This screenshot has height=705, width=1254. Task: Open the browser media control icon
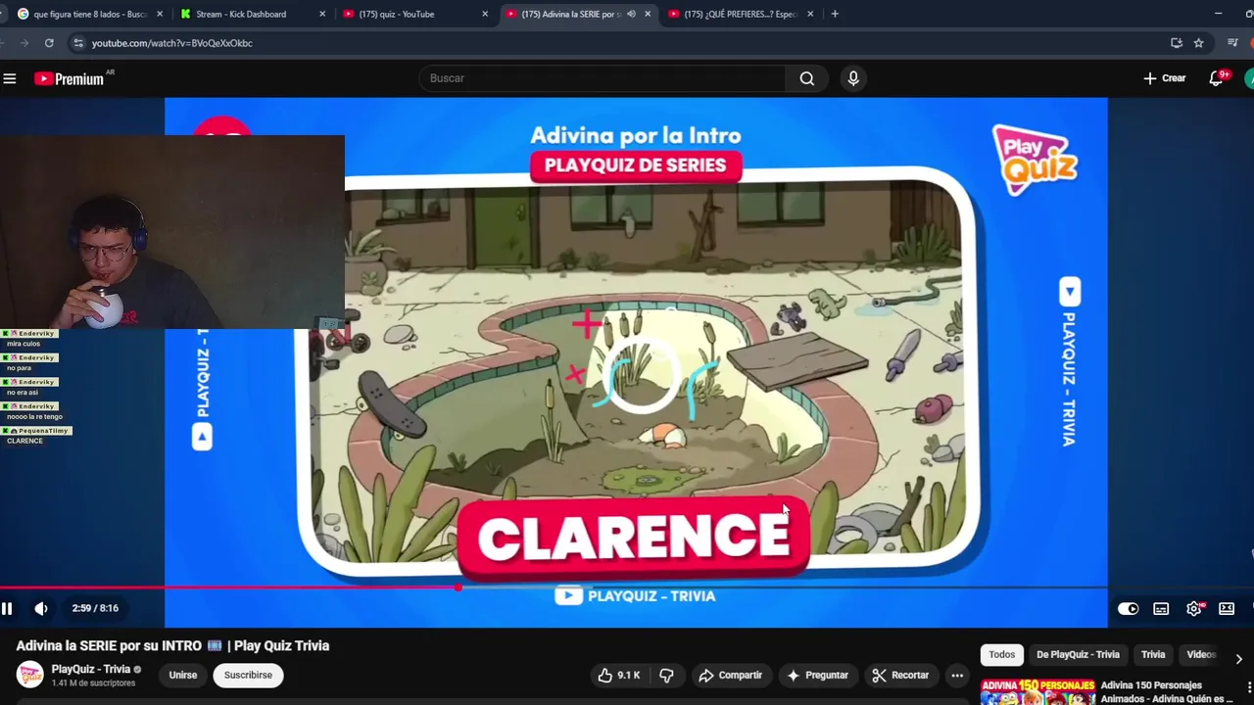point(1232,43)
